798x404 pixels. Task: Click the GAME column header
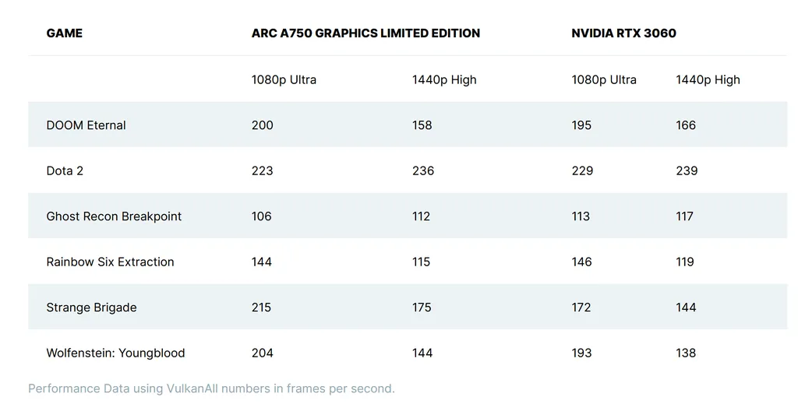64,33
